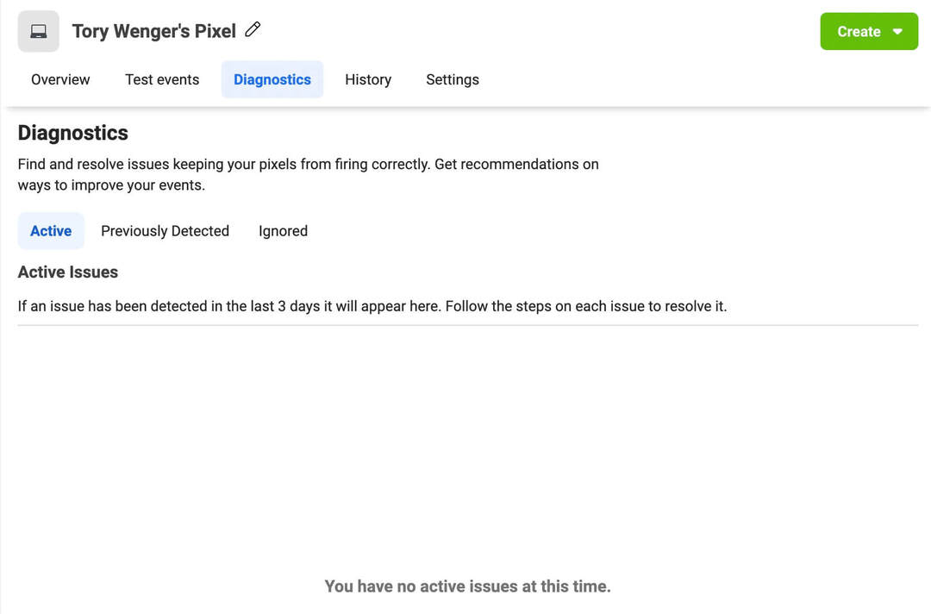The image size is (931, 614).
Task: Click the Tory Wenger's Pixel title
Action: 153,31
